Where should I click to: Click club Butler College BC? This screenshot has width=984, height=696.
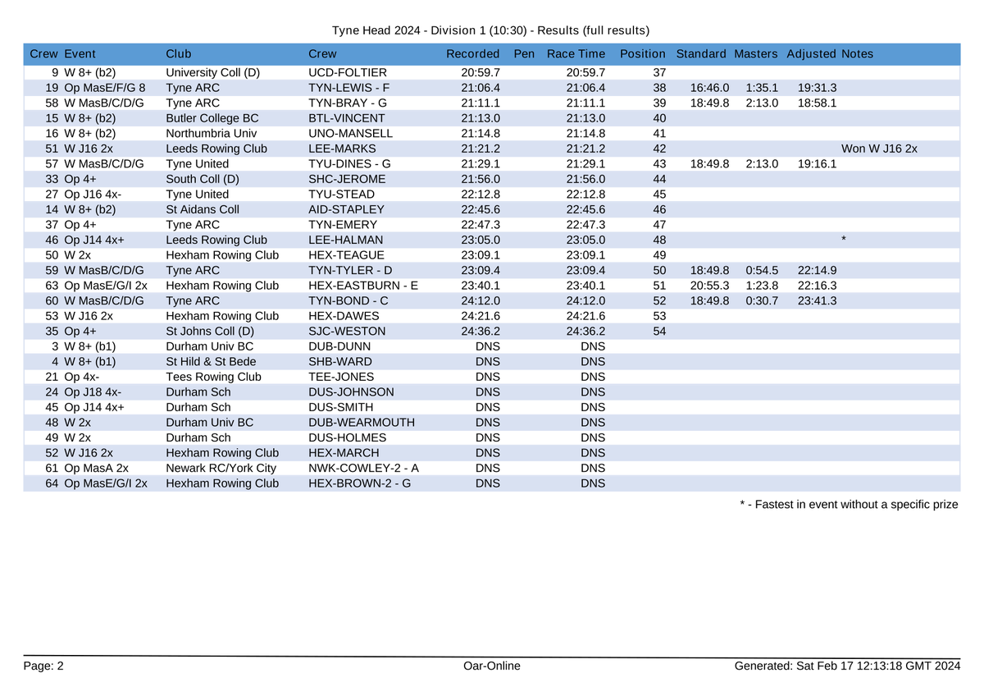(x=212, y=118)
